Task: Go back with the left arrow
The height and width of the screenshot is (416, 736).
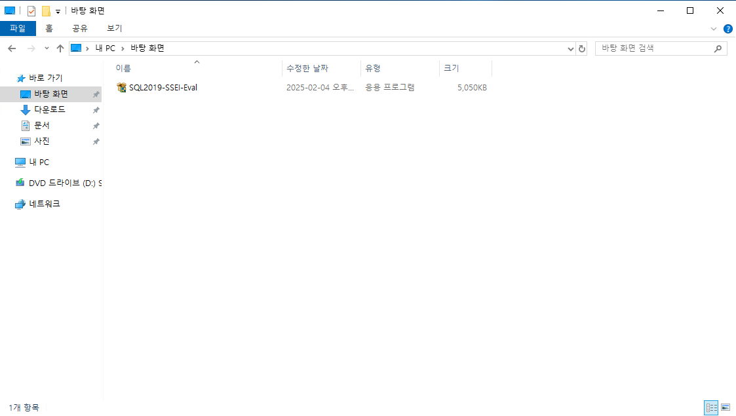Action: pos(12,48)
